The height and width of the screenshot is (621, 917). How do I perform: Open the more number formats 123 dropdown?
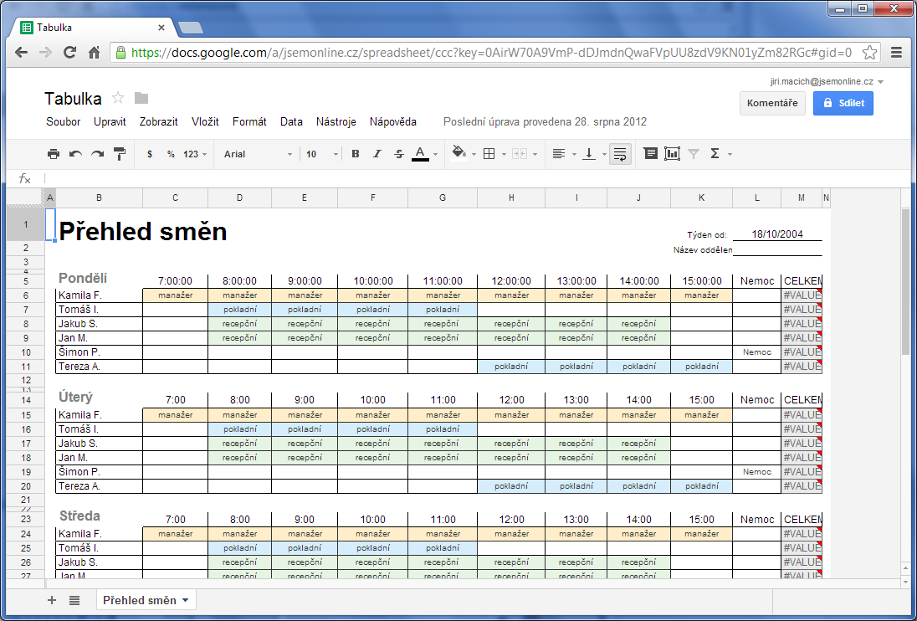[195, 154]
